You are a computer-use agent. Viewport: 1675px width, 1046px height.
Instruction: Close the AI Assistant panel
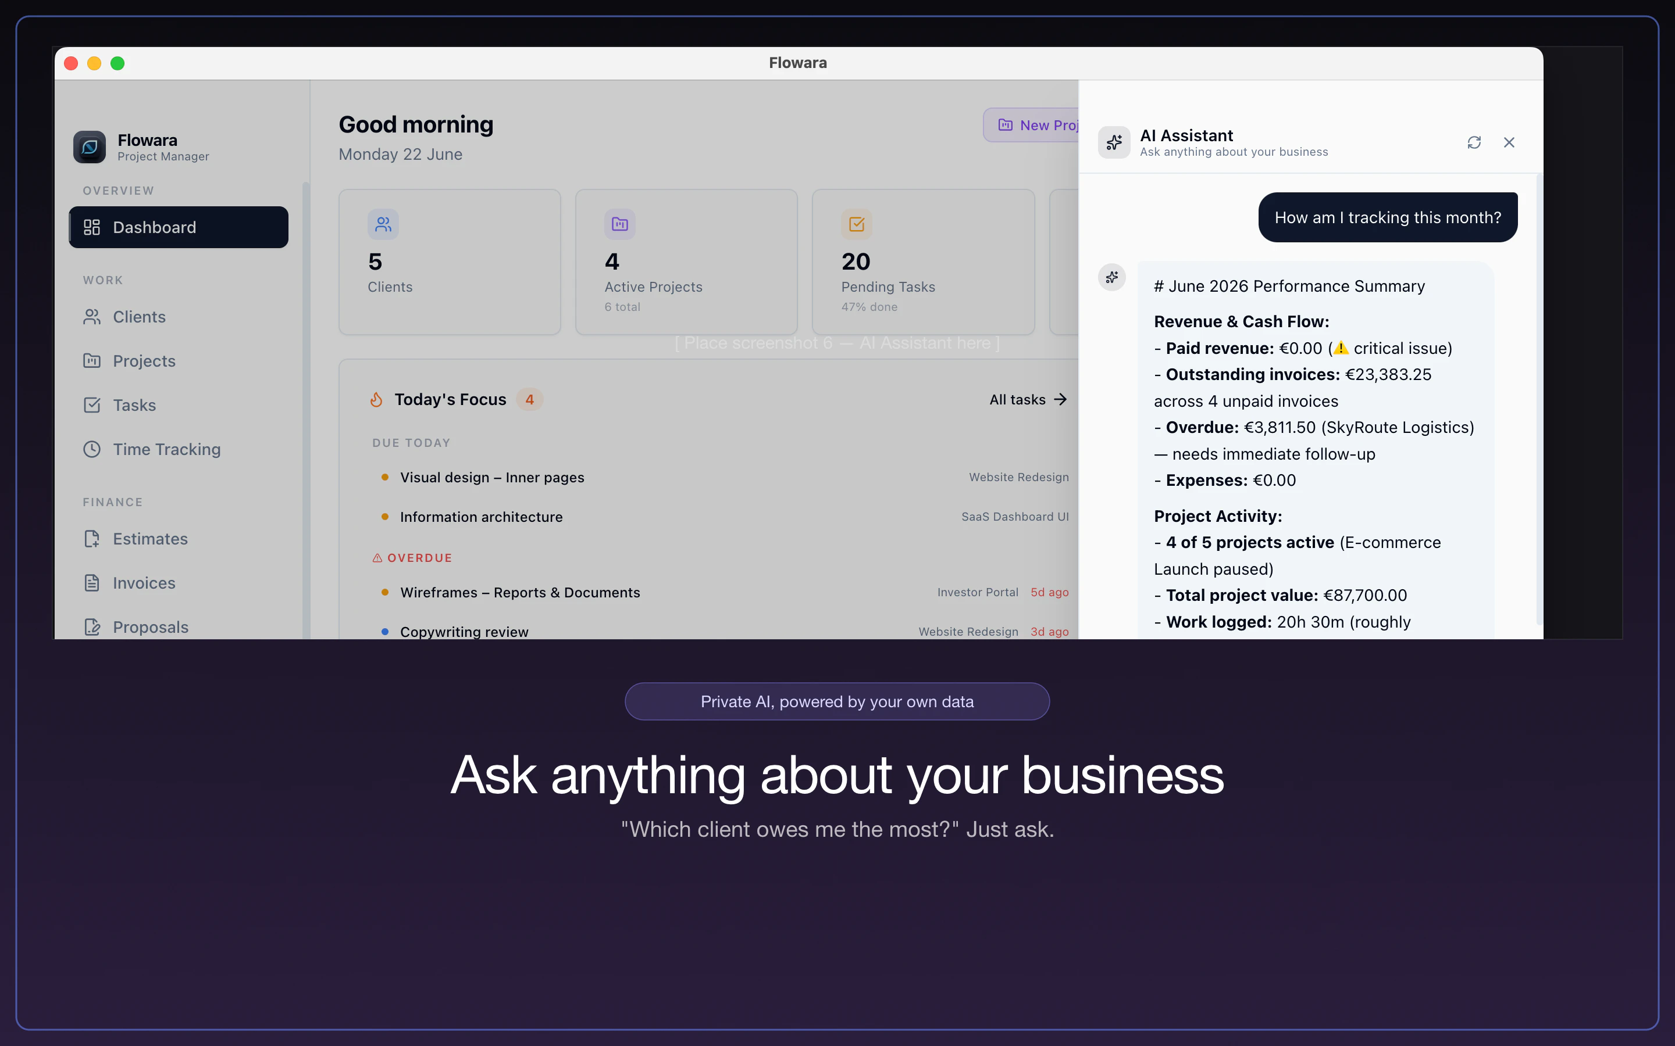[1510, 142]
